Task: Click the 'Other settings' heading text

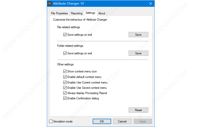Action: 65,64
